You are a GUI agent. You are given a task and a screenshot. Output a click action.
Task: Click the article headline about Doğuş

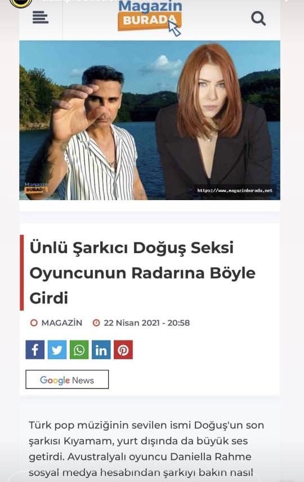click(142, 273)
